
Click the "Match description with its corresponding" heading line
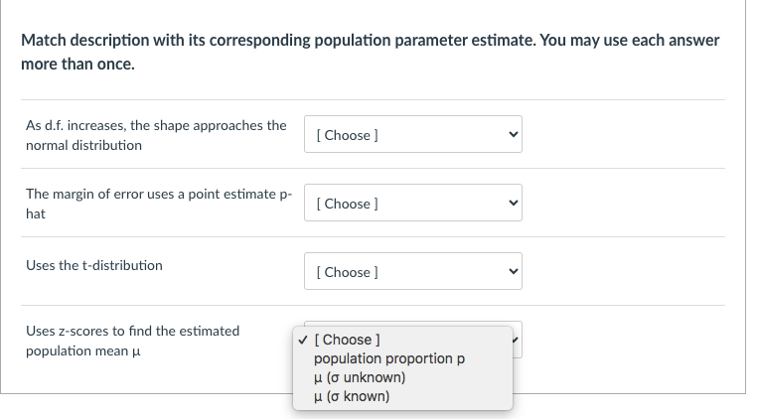click(370, 41)
